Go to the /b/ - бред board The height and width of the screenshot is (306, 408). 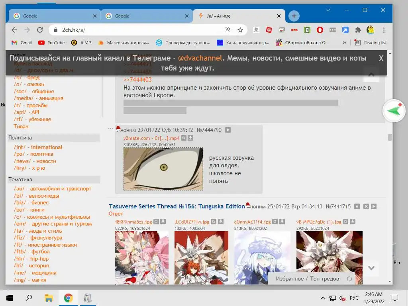(27, 77)
